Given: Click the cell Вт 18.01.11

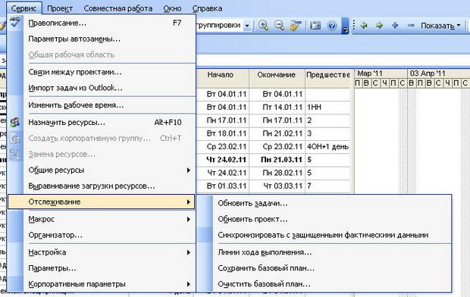Looking at the screenshot, I should [x=222, y=133].
